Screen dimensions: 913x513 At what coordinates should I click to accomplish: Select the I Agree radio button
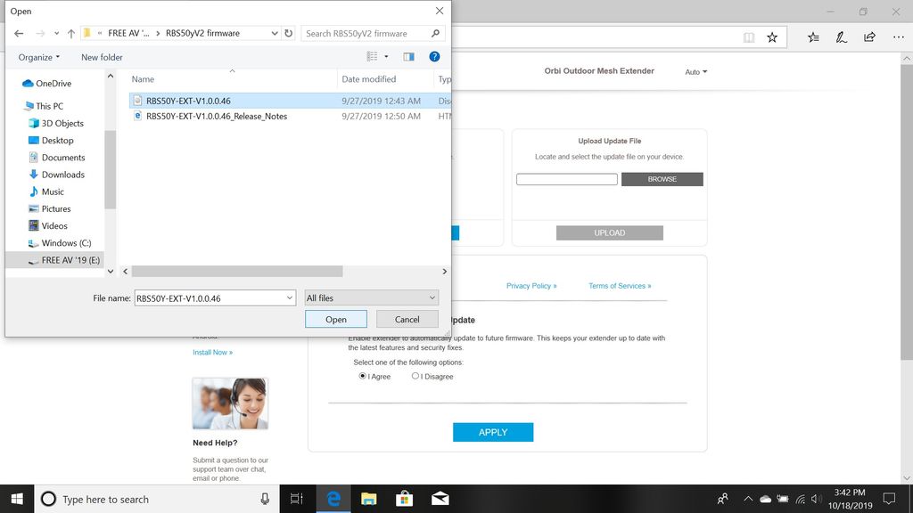click(x=362, y=377)
